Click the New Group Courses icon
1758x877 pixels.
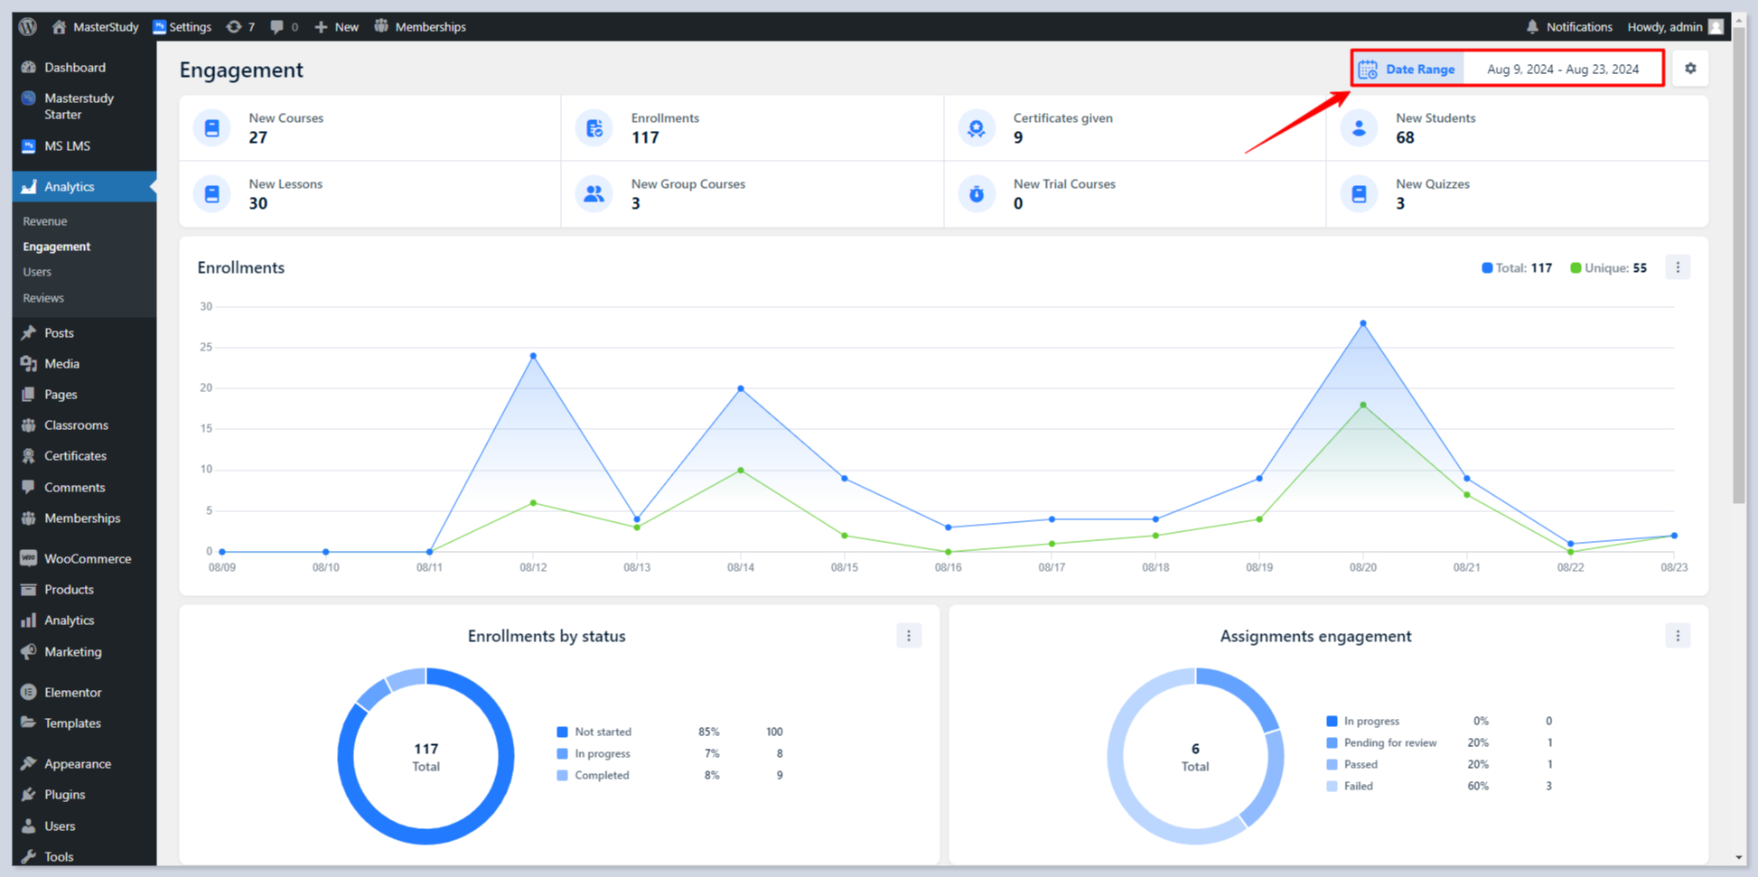594,194
